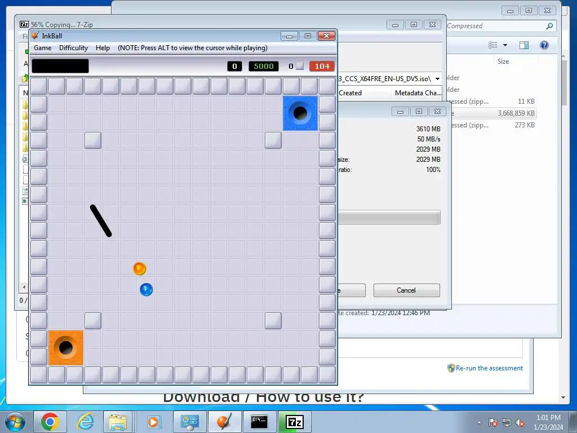
Task: Click the black upcoming-balls panel
Action: (x=60, y=66)
